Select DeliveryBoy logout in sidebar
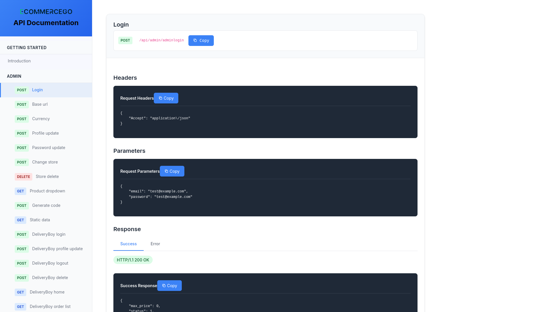The width and height of the screenshot is (554, 312). [x=46, y=263]
